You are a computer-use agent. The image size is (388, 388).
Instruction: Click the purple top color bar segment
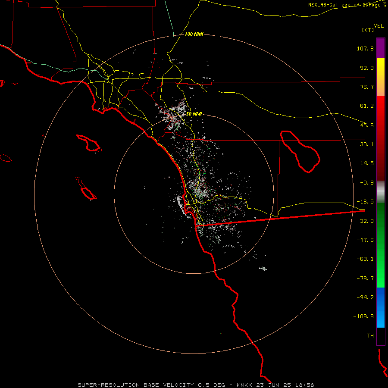click(381, 48)
